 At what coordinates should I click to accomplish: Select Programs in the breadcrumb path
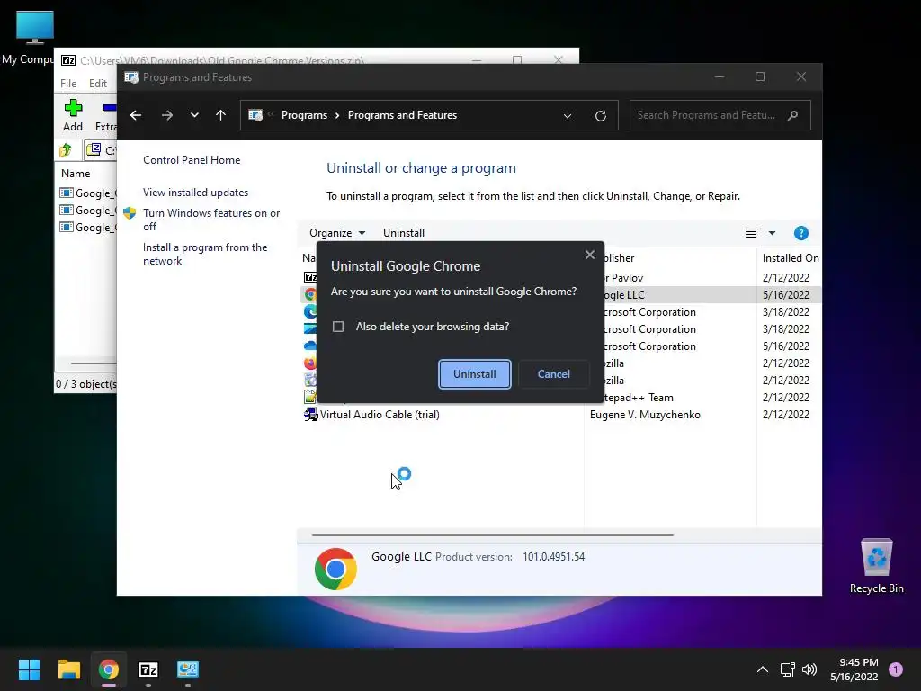[x=304, y=115]
